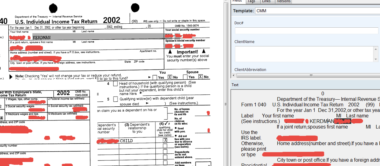Check the Qualifying widow(er) box 5

(x=115, y=99)
